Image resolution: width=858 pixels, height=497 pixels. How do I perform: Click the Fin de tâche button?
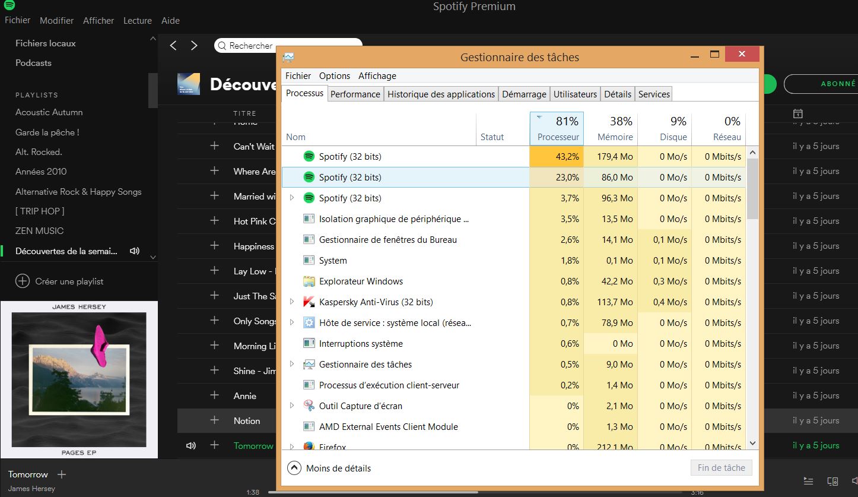[722, 467]
